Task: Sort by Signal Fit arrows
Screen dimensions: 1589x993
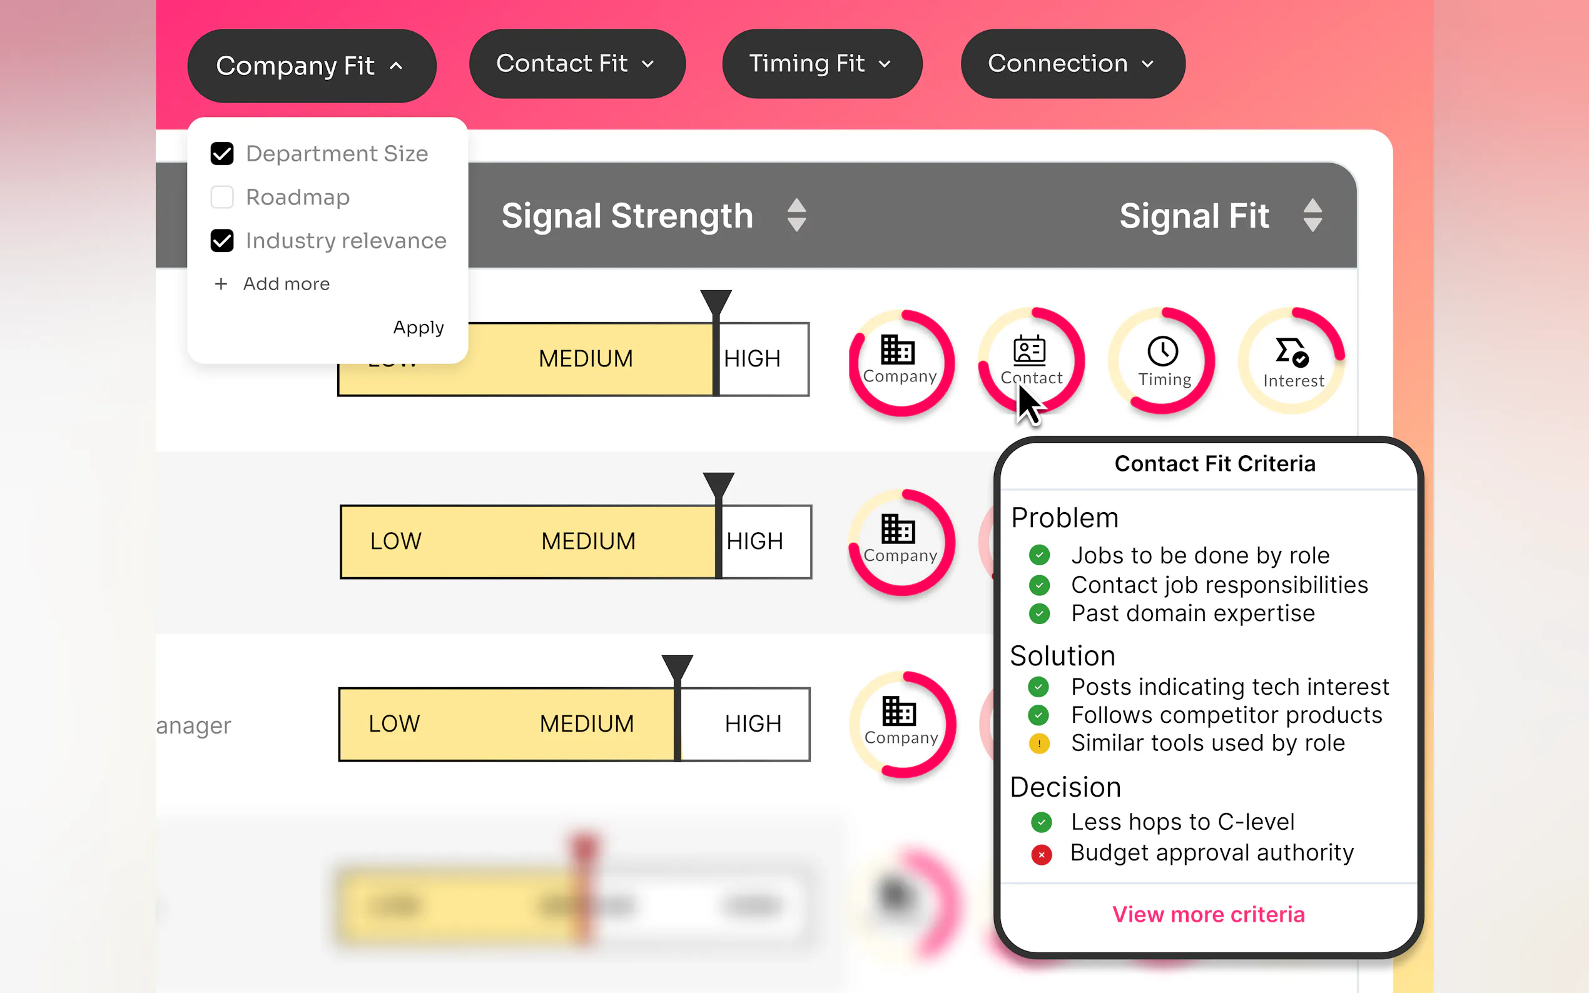Action: pos(1312,215)
